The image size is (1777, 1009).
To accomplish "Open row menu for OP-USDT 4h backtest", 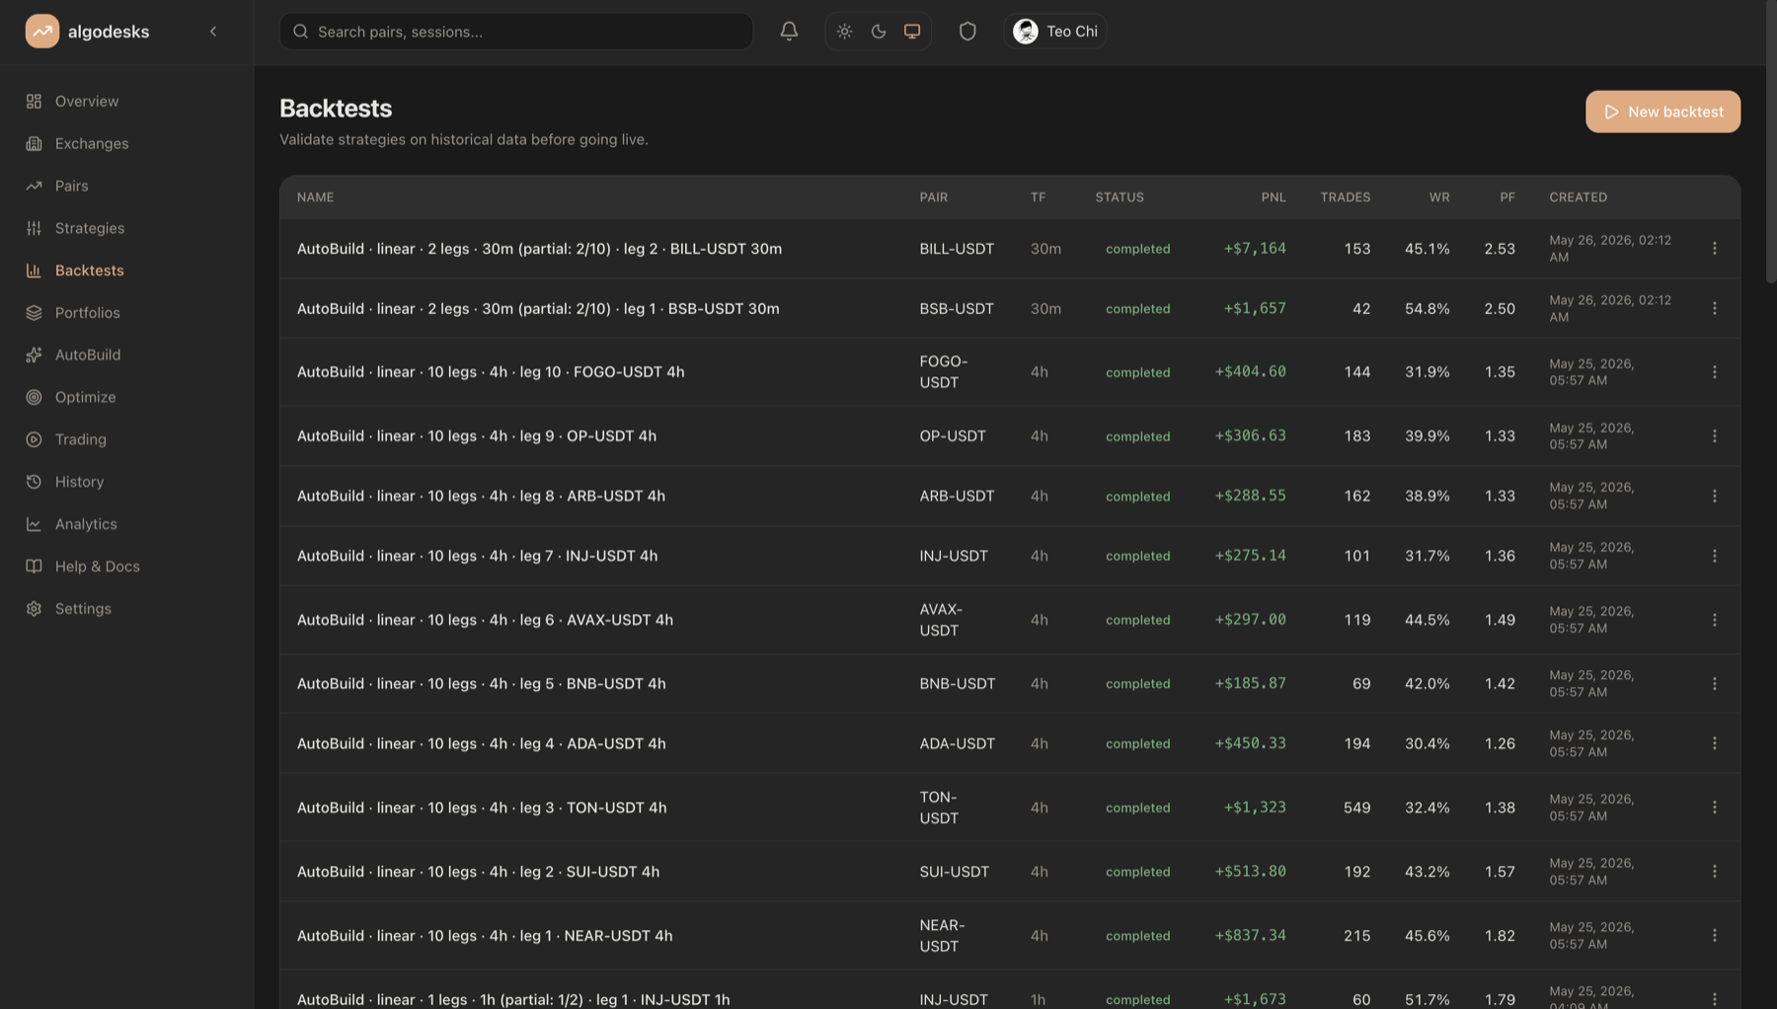I will point(1715,436).
